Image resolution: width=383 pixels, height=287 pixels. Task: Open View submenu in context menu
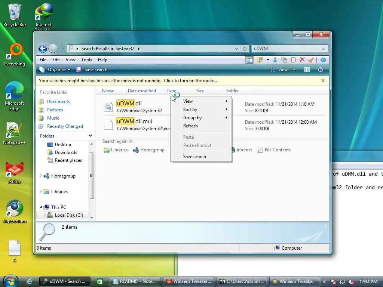pos(201,101)
